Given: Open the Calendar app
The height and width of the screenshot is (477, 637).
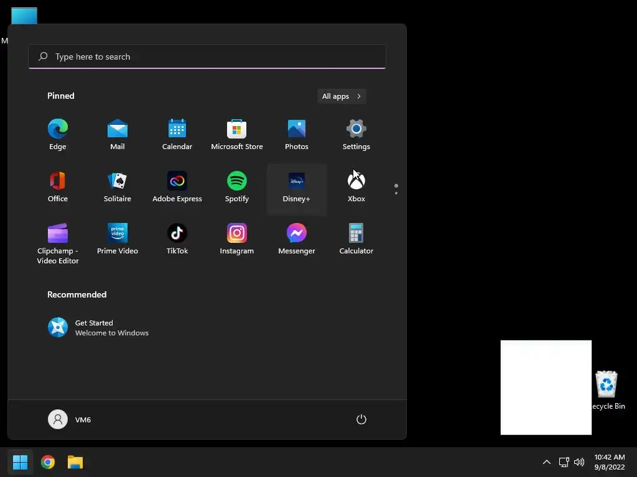Looking at the screenshot, I should [x=177, y=135].
